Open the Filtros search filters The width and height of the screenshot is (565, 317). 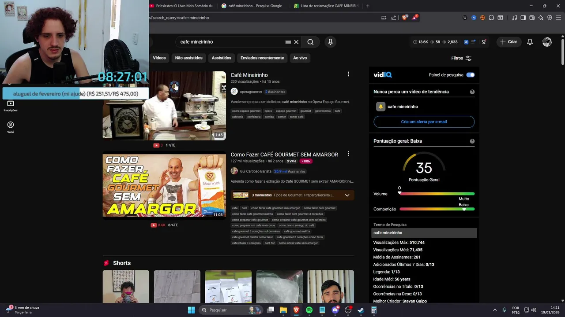point(461,58)
